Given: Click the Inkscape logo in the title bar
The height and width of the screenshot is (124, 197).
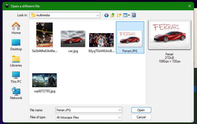Looking at the screenshot, I should pyautogui.click(x=7, y=6).
